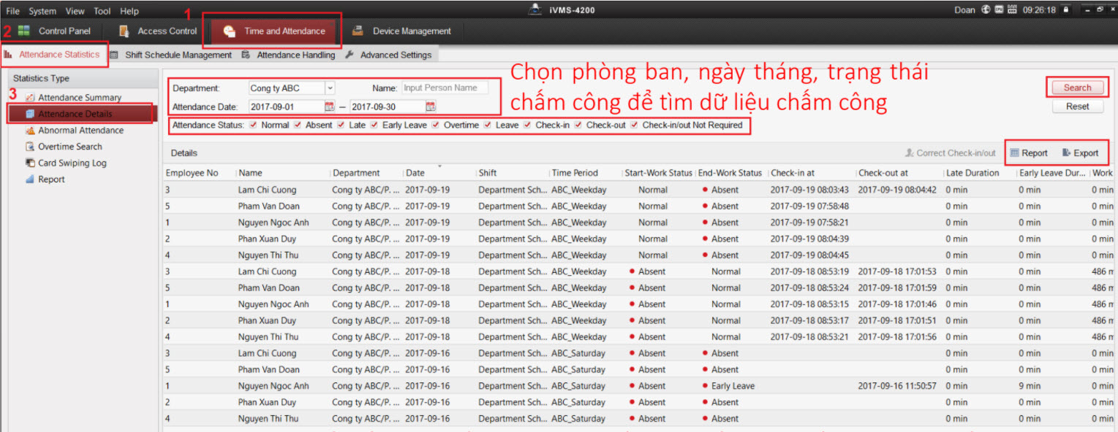Click the Device Management module icon

[x=358, y=31]
